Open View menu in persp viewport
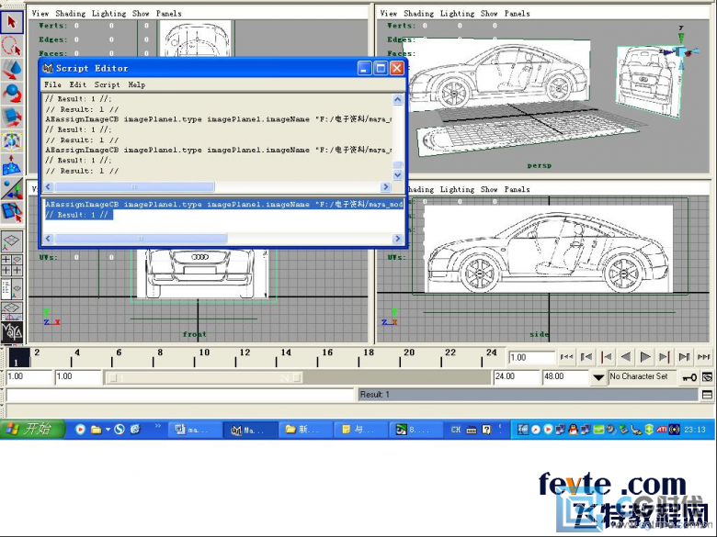The height and width of the screenshot is (537, 717). coord(389,13)
